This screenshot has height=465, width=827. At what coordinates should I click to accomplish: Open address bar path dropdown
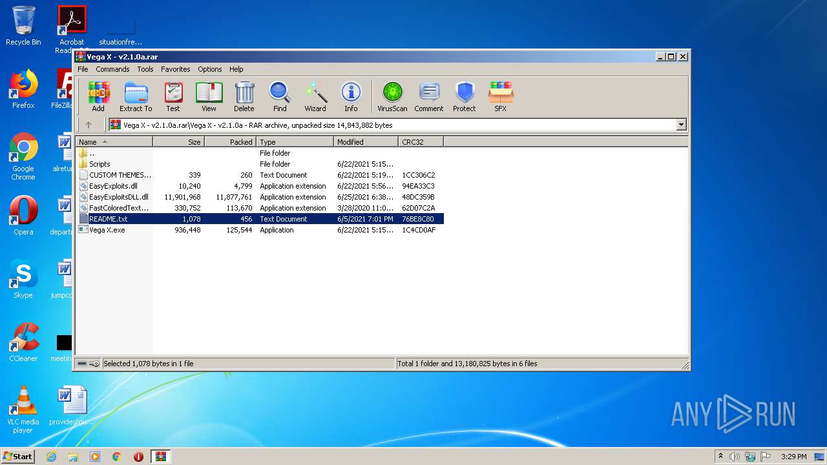(681, 125)
